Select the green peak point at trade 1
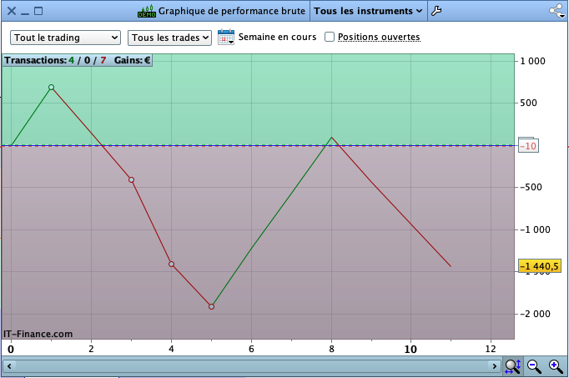The width and height of the screenshot is (569, 378). coord(51,87)
